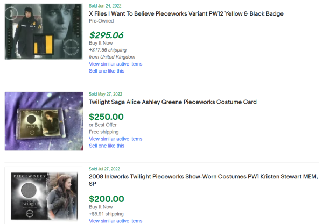Sell one like the Alice costume card
Image resolution: width=323 pixels, height=224 pixels.
pos(107,146)
